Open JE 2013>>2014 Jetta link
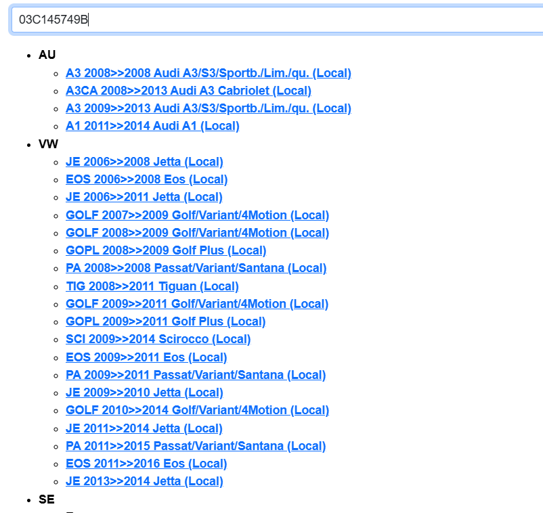Viewport: 543px width, 513px height. (144, 481)
